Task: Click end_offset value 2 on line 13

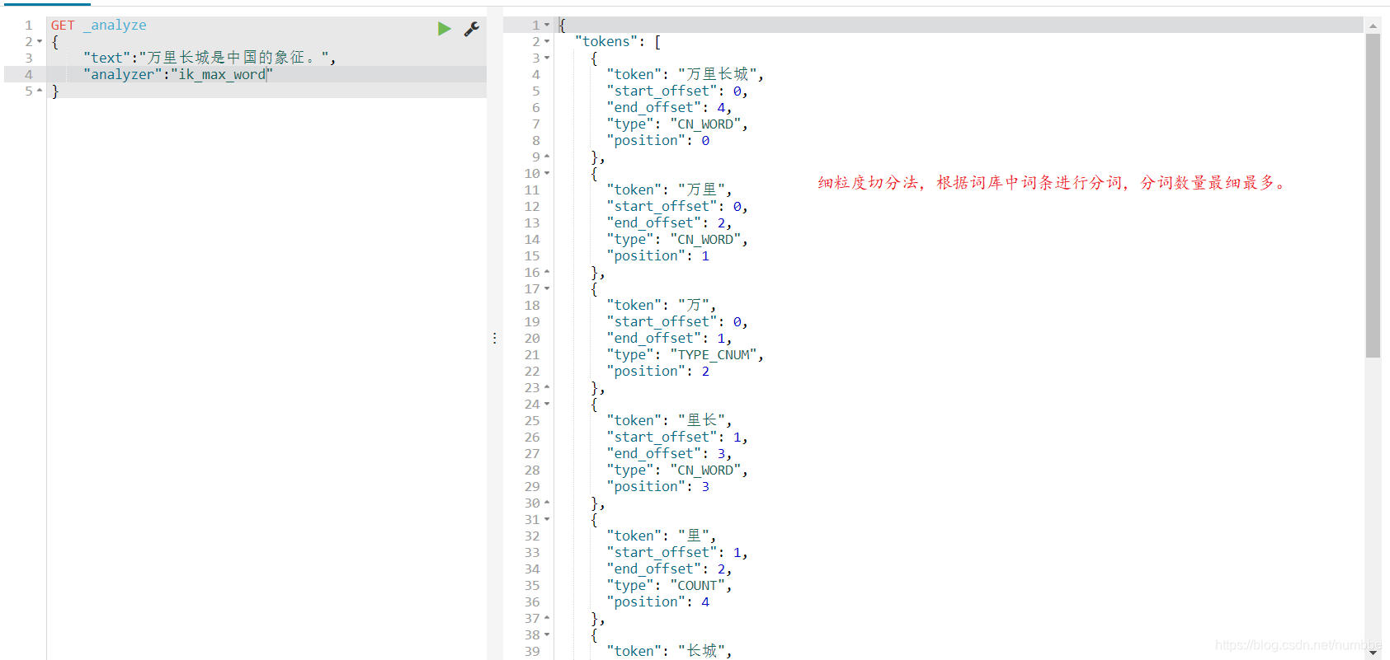Action: (721, 222)
